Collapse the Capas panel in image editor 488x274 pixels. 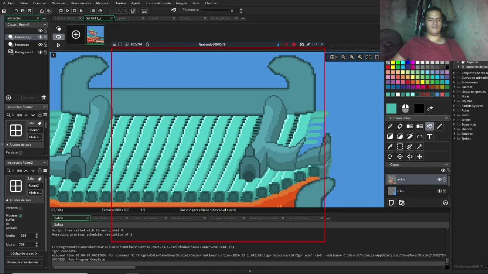[446, 165]
